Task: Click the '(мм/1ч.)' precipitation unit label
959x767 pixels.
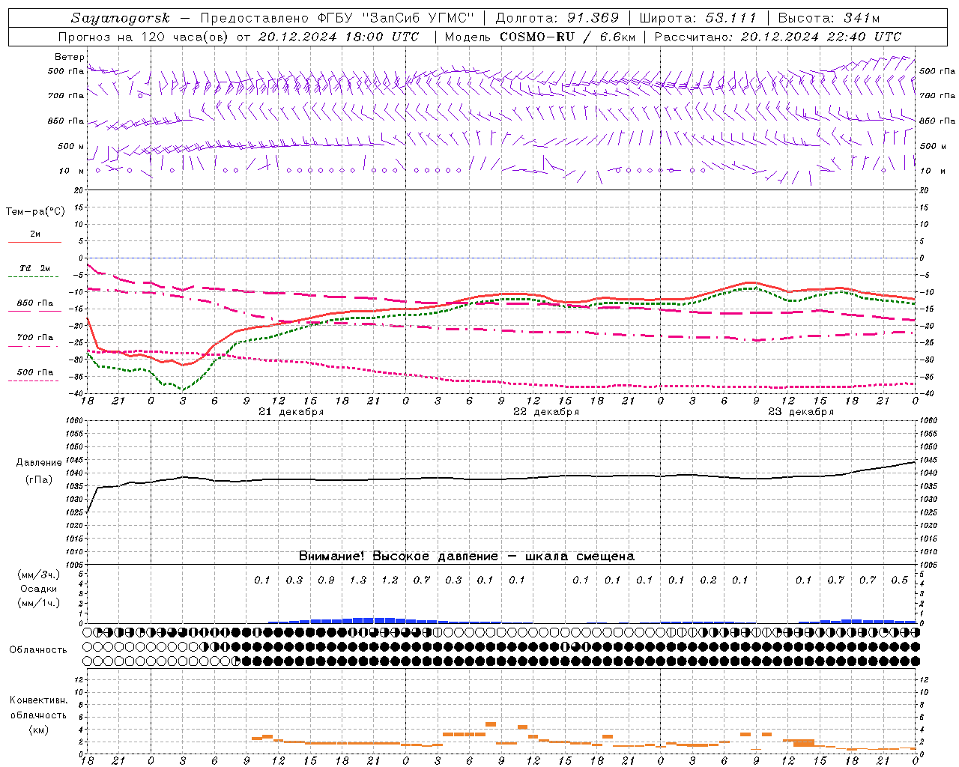Action: [x=38, y=603]
